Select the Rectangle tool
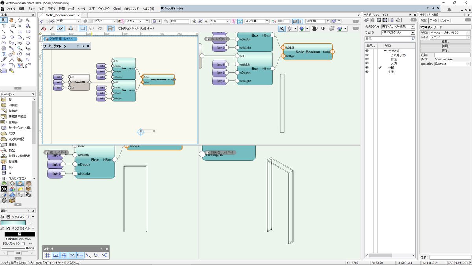The width and height of the screenshot is (472, 265). [20, 31]
